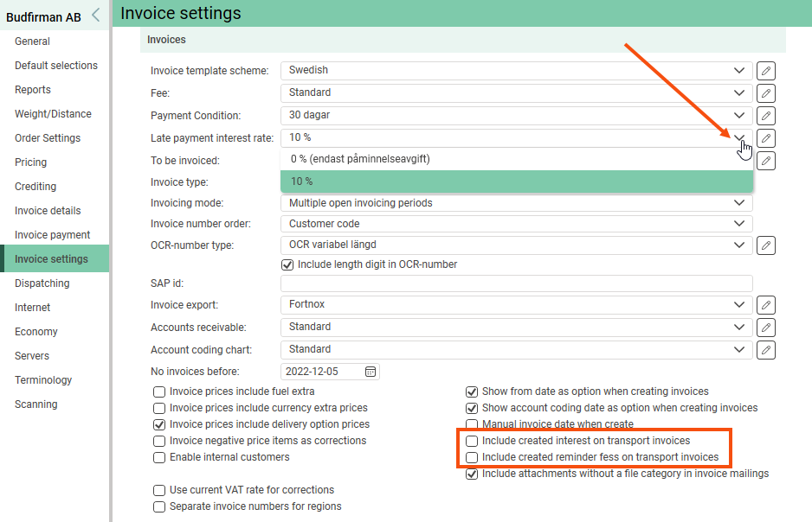Click the pencil icon next to Fee

[765, 93]
